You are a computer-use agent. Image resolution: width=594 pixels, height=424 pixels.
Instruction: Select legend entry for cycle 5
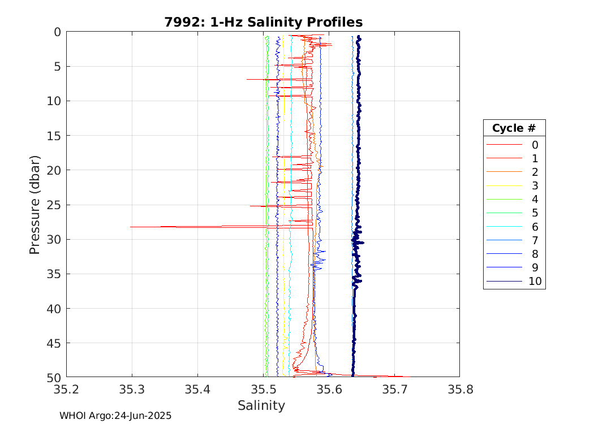coord(514,213)
